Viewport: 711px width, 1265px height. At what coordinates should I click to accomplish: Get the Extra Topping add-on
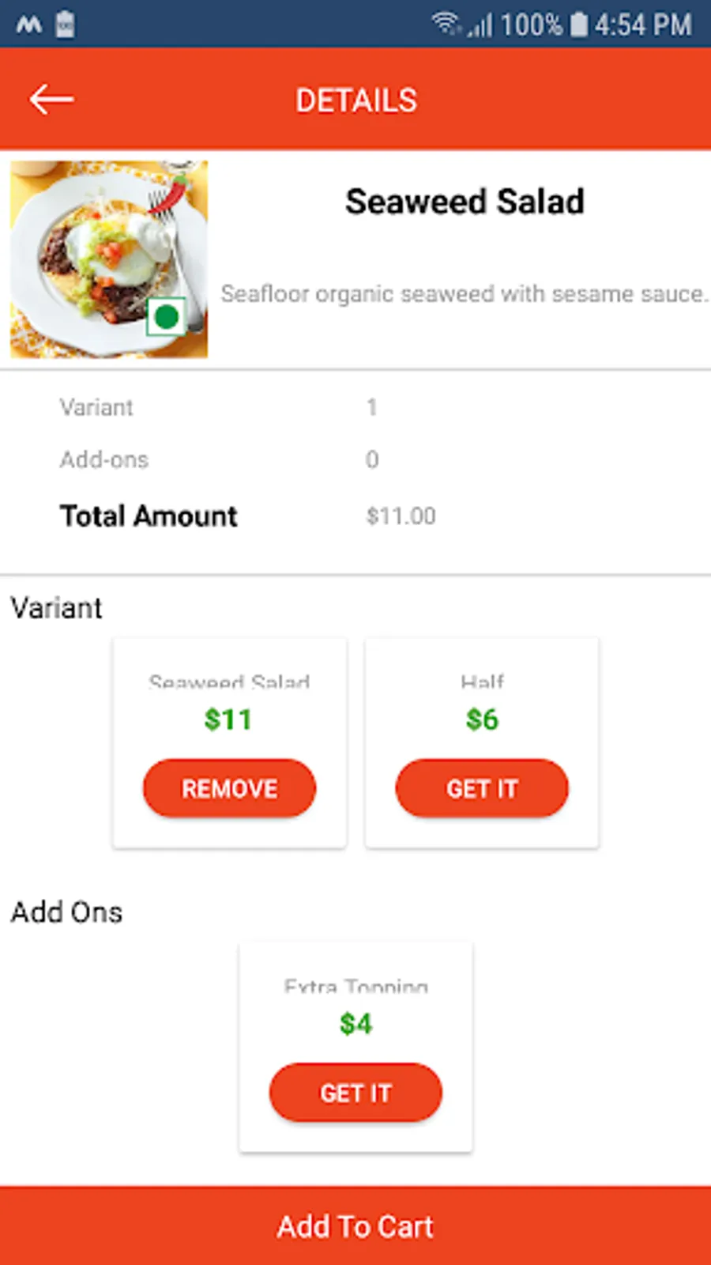pyautogui.click(x=355, y=1093)
